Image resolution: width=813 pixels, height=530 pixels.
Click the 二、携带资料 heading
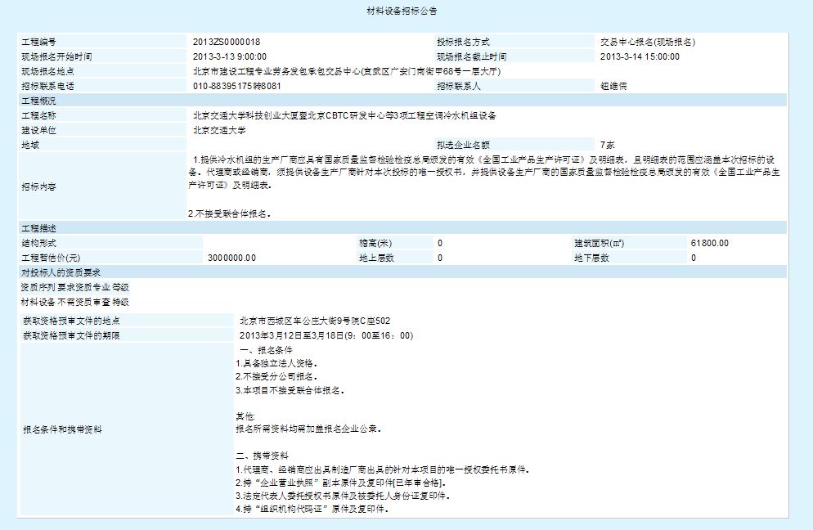(x=262, y=456)
